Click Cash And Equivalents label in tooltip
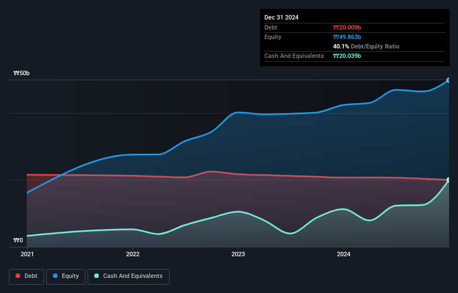The width and height of the screenshot is (458, 293). pyautogui.click(x=294, y=56)
